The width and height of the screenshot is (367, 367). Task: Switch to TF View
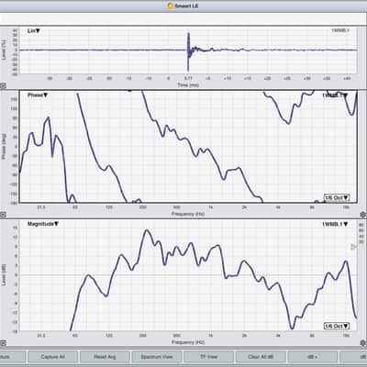pos(208,357)
